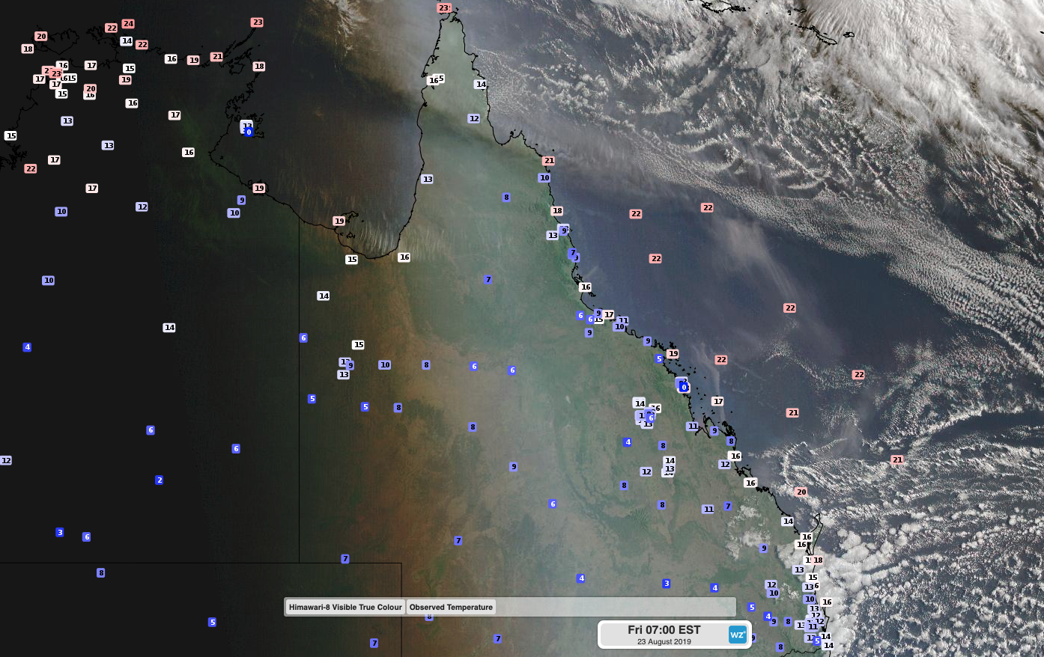Click the 3 marker beside the 6 marker
The image size is (1044, 657).
click(x=60, y=533)
